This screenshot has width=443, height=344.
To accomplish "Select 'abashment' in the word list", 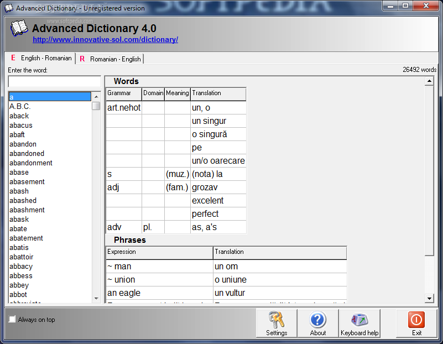I will point(50,210).
